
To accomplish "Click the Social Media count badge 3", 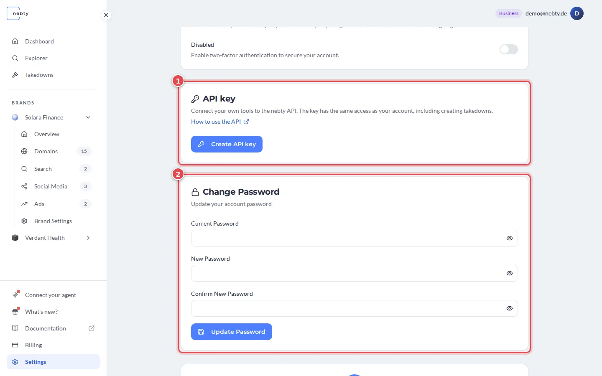I will [85, 186].
